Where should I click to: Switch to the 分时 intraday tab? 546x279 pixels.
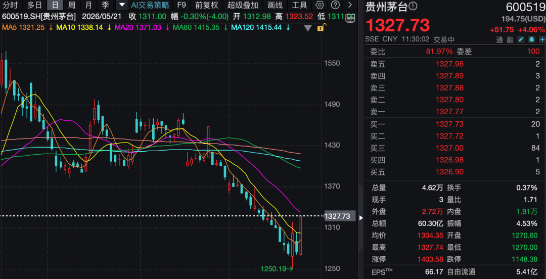click(x=10, y=5)
